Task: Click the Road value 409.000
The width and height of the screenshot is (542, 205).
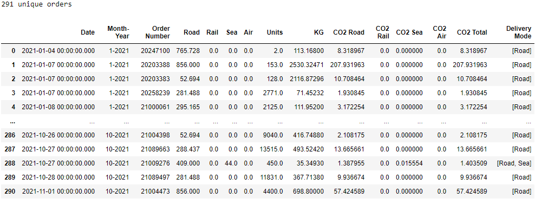Action: [x=188, y=163]
